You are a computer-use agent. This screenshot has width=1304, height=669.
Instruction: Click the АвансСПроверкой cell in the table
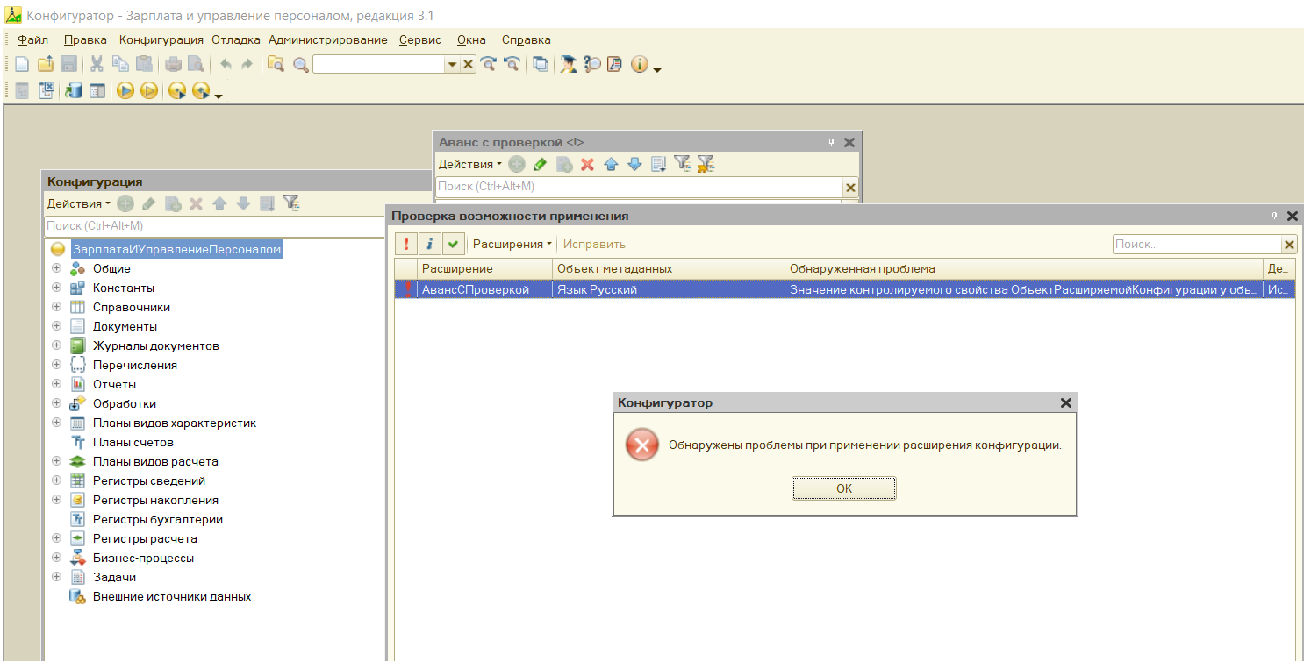pyautogui.click(x=484, y=289)
